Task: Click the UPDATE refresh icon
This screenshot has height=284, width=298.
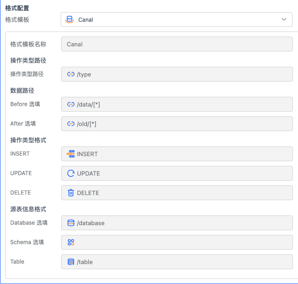Action: tap(71, 173)
